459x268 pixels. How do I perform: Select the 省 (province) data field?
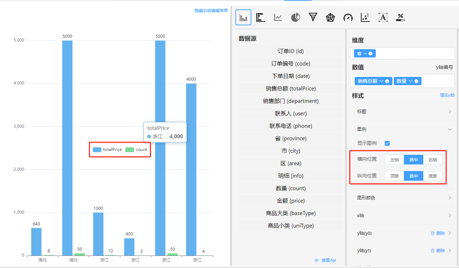(291, 139)
